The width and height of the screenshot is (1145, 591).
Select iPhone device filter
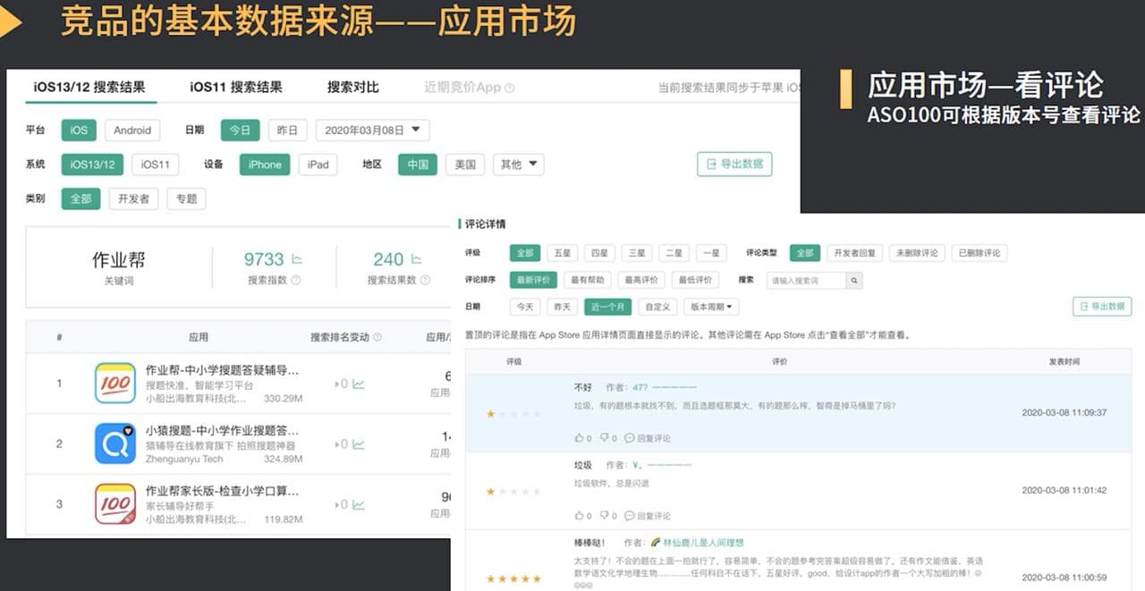click(x=265, y=165)
